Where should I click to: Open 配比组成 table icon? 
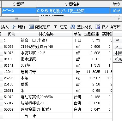coord(31,27)
